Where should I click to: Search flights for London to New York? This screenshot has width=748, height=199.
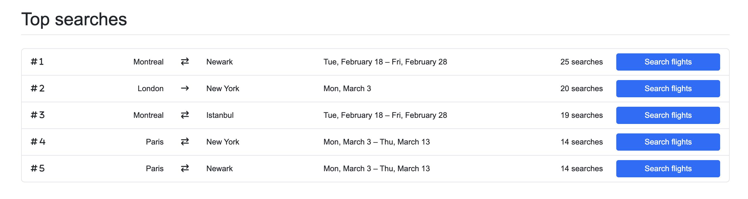[x=668, y=88]
